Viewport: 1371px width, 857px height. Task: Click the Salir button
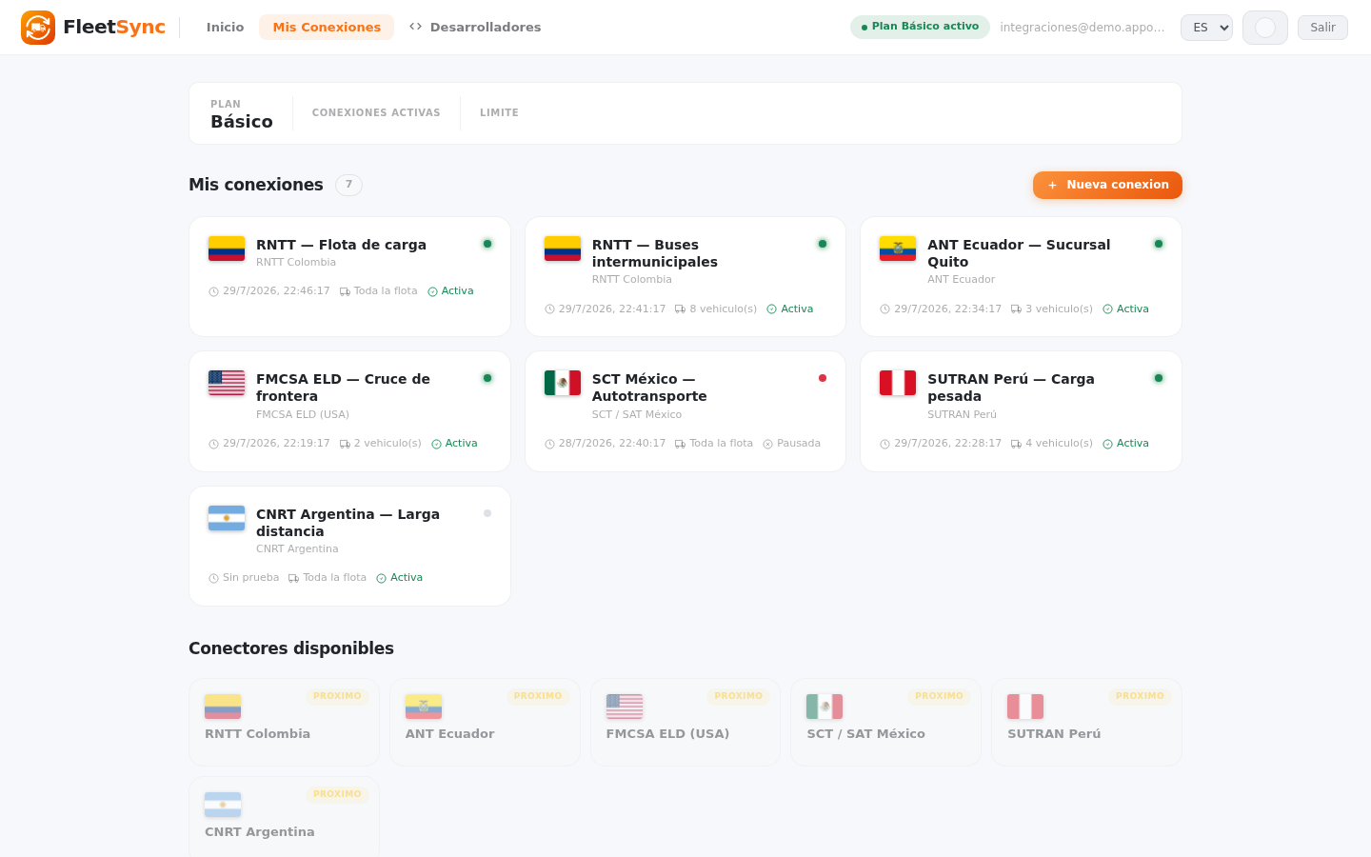tap(1322, 28)
